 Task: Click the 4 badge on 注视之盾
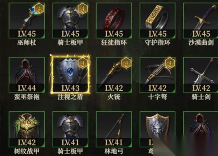tap(83, 63)
